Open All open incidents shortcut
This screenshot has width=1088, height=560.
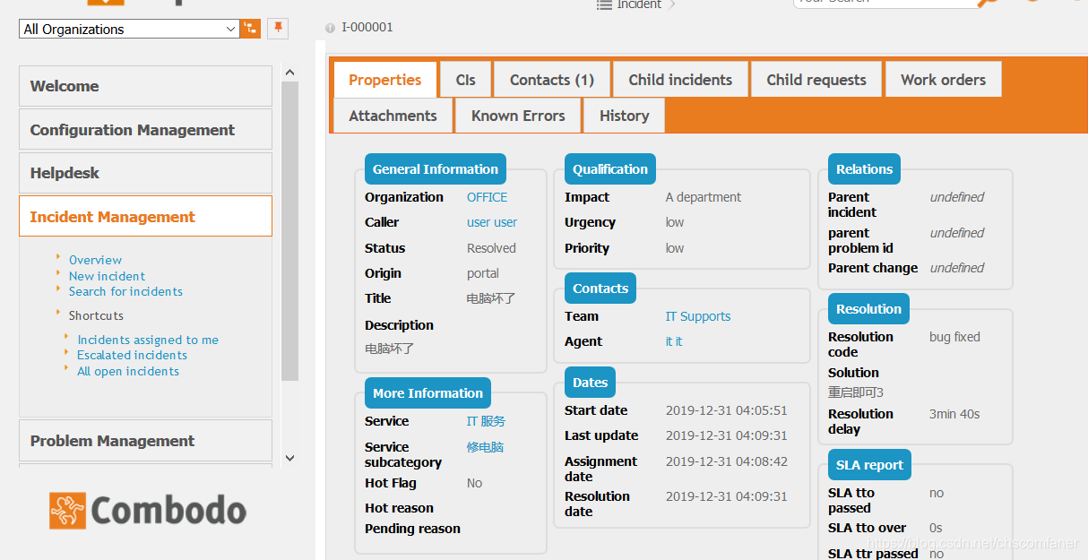tap(128, 371)
